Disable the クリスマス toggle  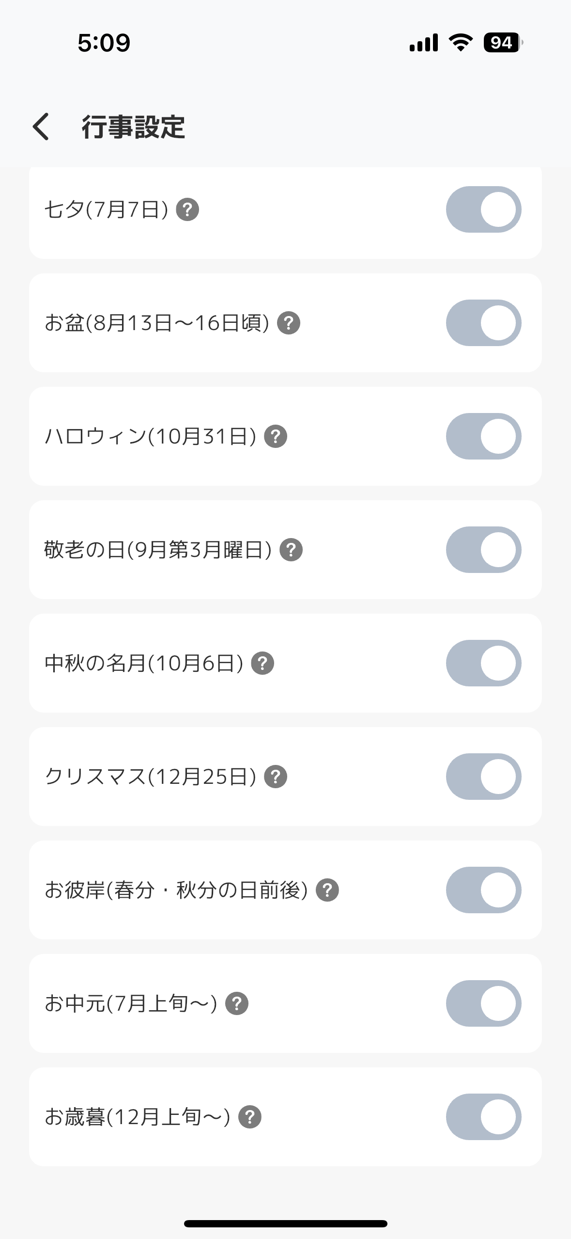[483, 777]
